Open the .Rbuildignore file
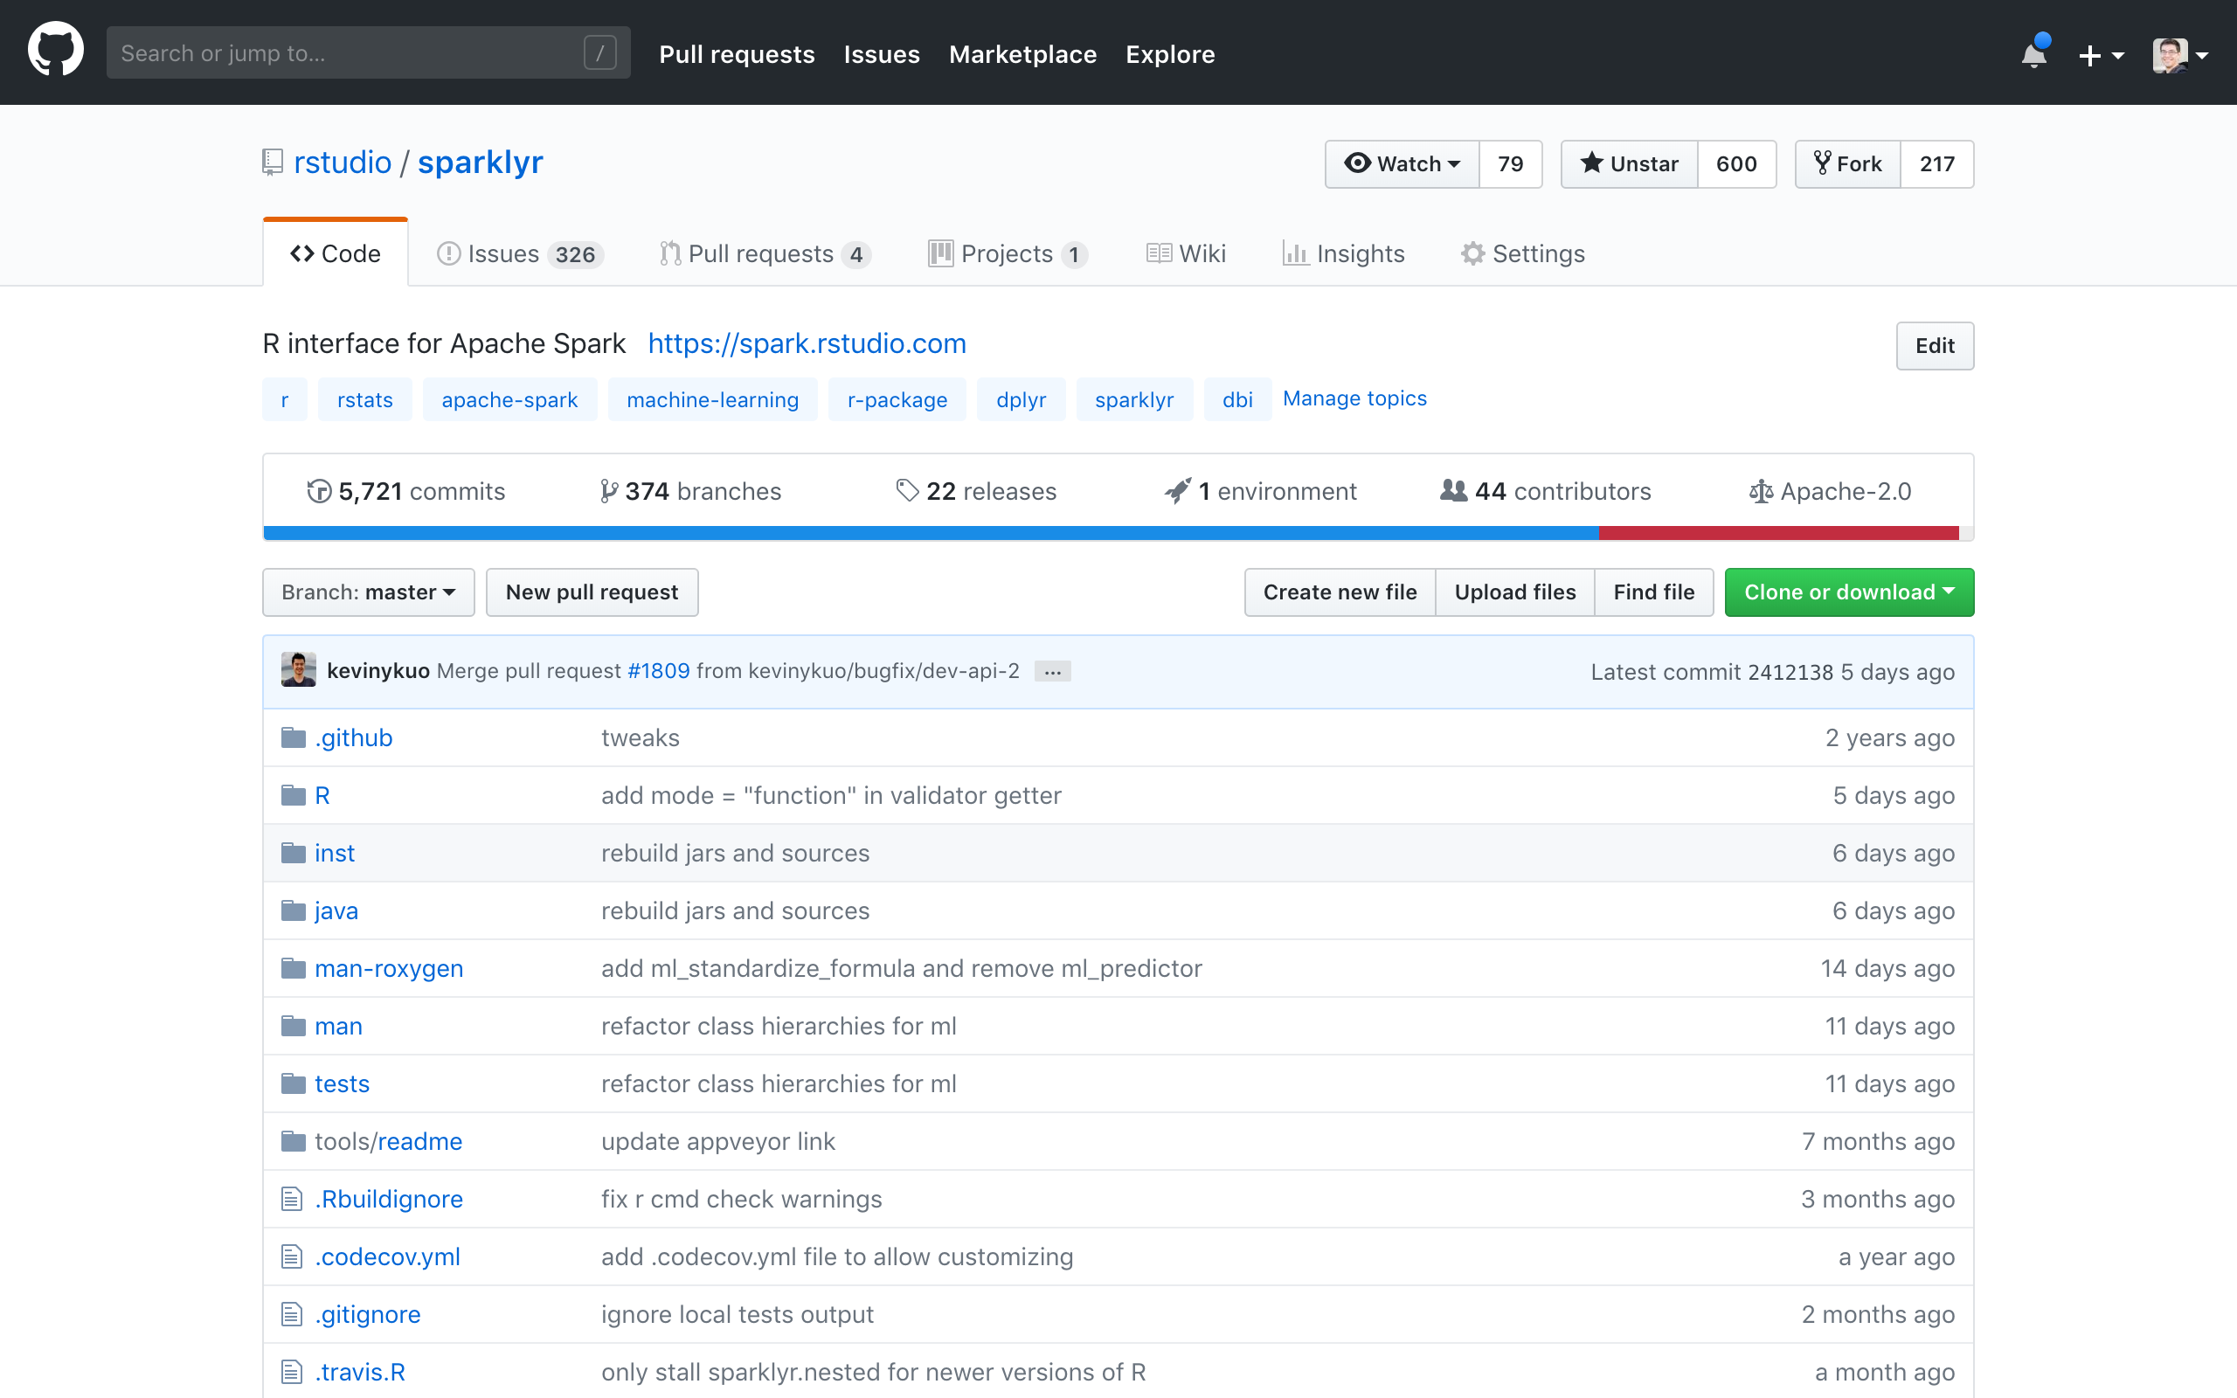2237x1398 pixels. tap(388, 1199)
